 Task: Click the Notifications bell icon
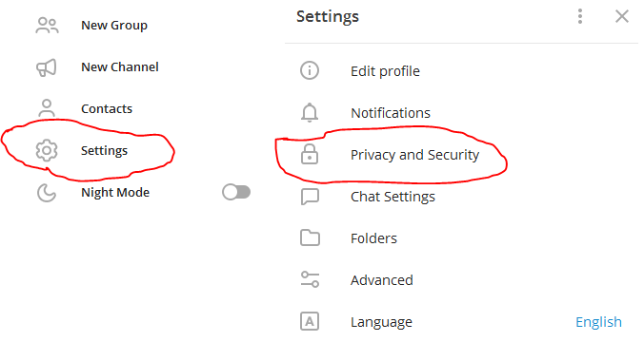(x=310, y=113)
